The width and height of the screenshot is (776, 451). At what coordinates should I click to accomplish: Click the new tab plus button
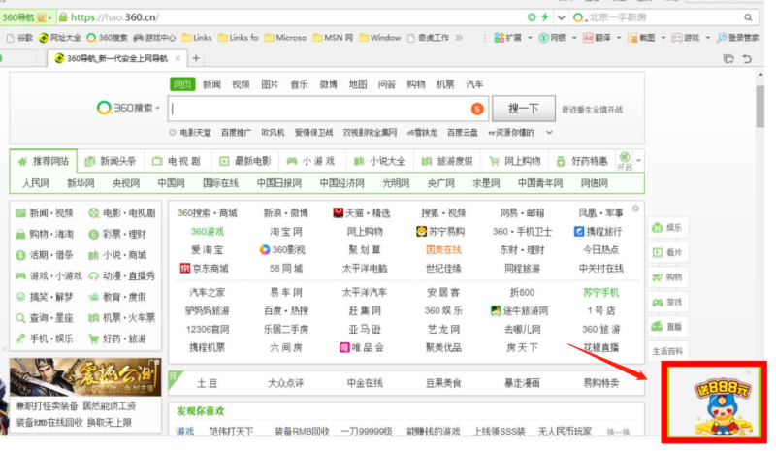tap(196, 58)
